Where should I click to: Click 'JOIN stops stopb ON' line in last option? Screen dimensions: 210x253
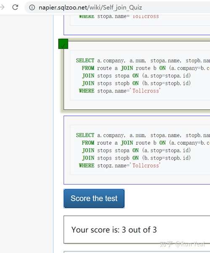tap(136, 158)
